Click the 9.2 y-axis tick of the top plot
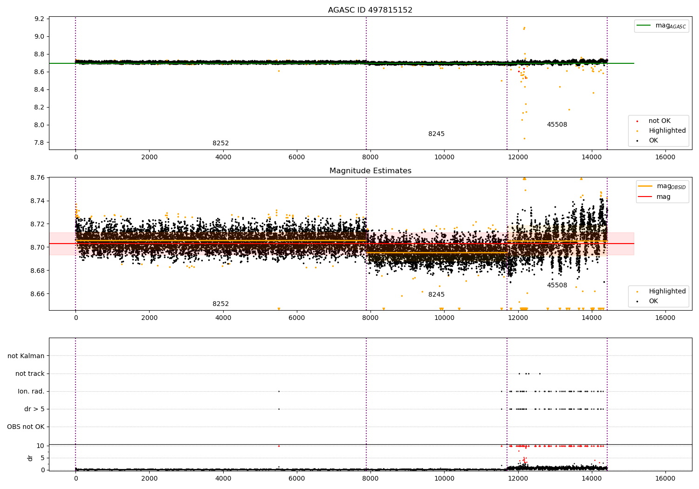The image size is (699, 489). click(40, 19)
